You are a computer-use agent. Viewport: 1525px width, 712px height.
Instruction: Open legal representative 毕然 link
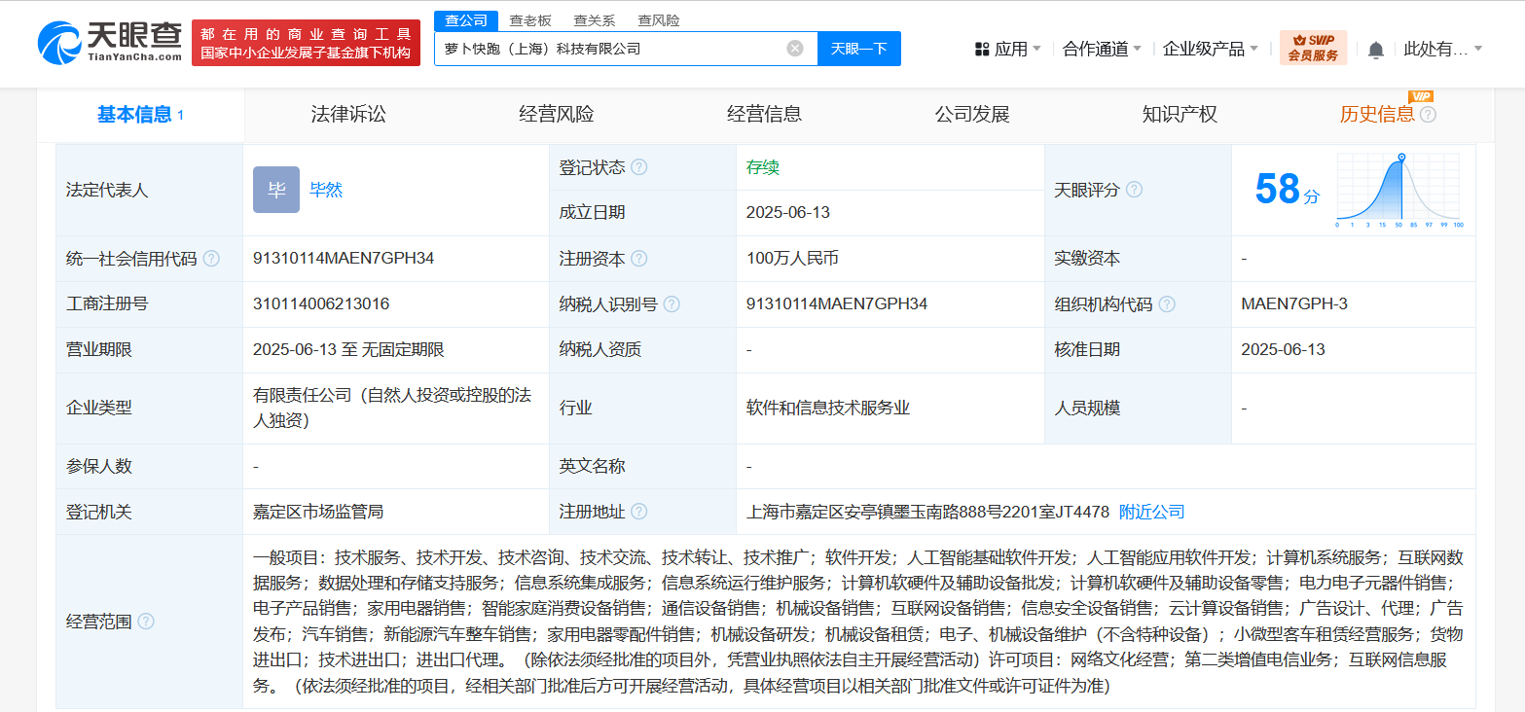326,191
